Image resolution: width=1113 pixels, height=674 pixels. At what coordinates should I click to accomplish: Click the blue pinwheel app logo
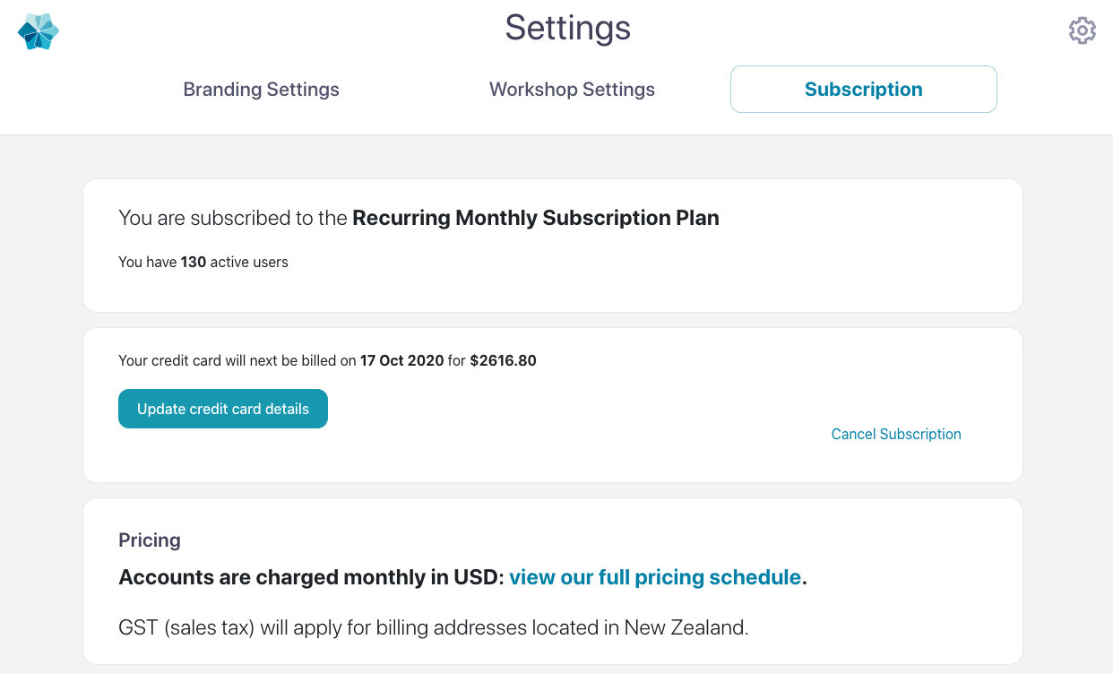[x=39, y=31]
